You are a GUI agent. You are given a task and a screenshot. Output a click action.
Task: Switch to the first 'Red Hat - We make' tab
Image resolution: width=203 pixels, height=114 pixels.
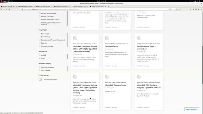[x=9, y=6]
